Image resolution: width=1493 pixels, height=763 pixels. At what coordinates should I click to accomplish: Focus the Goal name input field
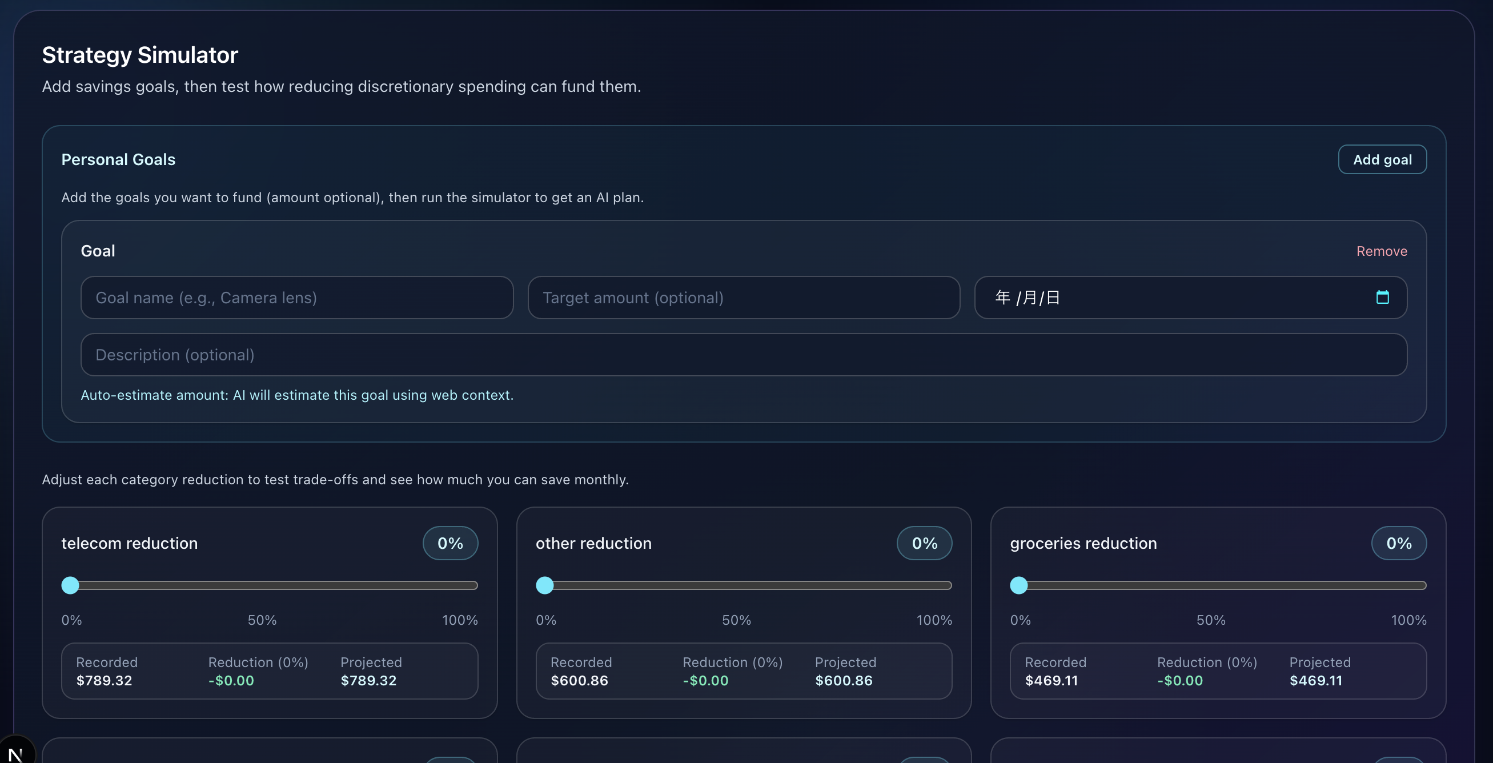pos(297,297)
